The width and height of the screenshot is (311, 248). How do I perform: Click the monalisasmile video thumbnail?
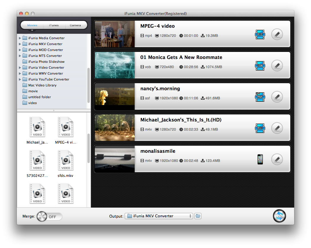(x=115, y=159)
